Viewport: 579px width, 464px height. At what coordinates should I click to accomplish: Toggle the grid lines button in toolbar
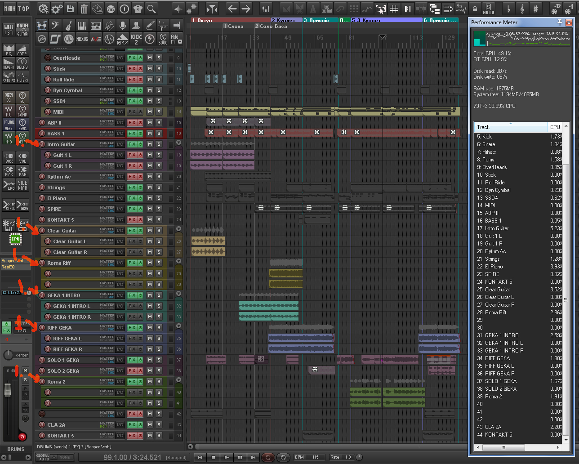(394, 9)
